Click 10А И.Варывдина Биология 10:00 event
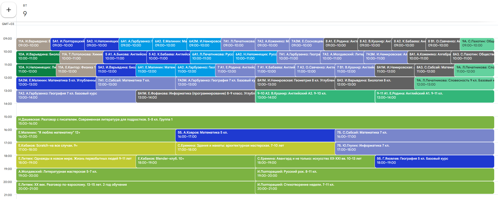498x199 pixels. pyautogui.click(x=38, y=57)
